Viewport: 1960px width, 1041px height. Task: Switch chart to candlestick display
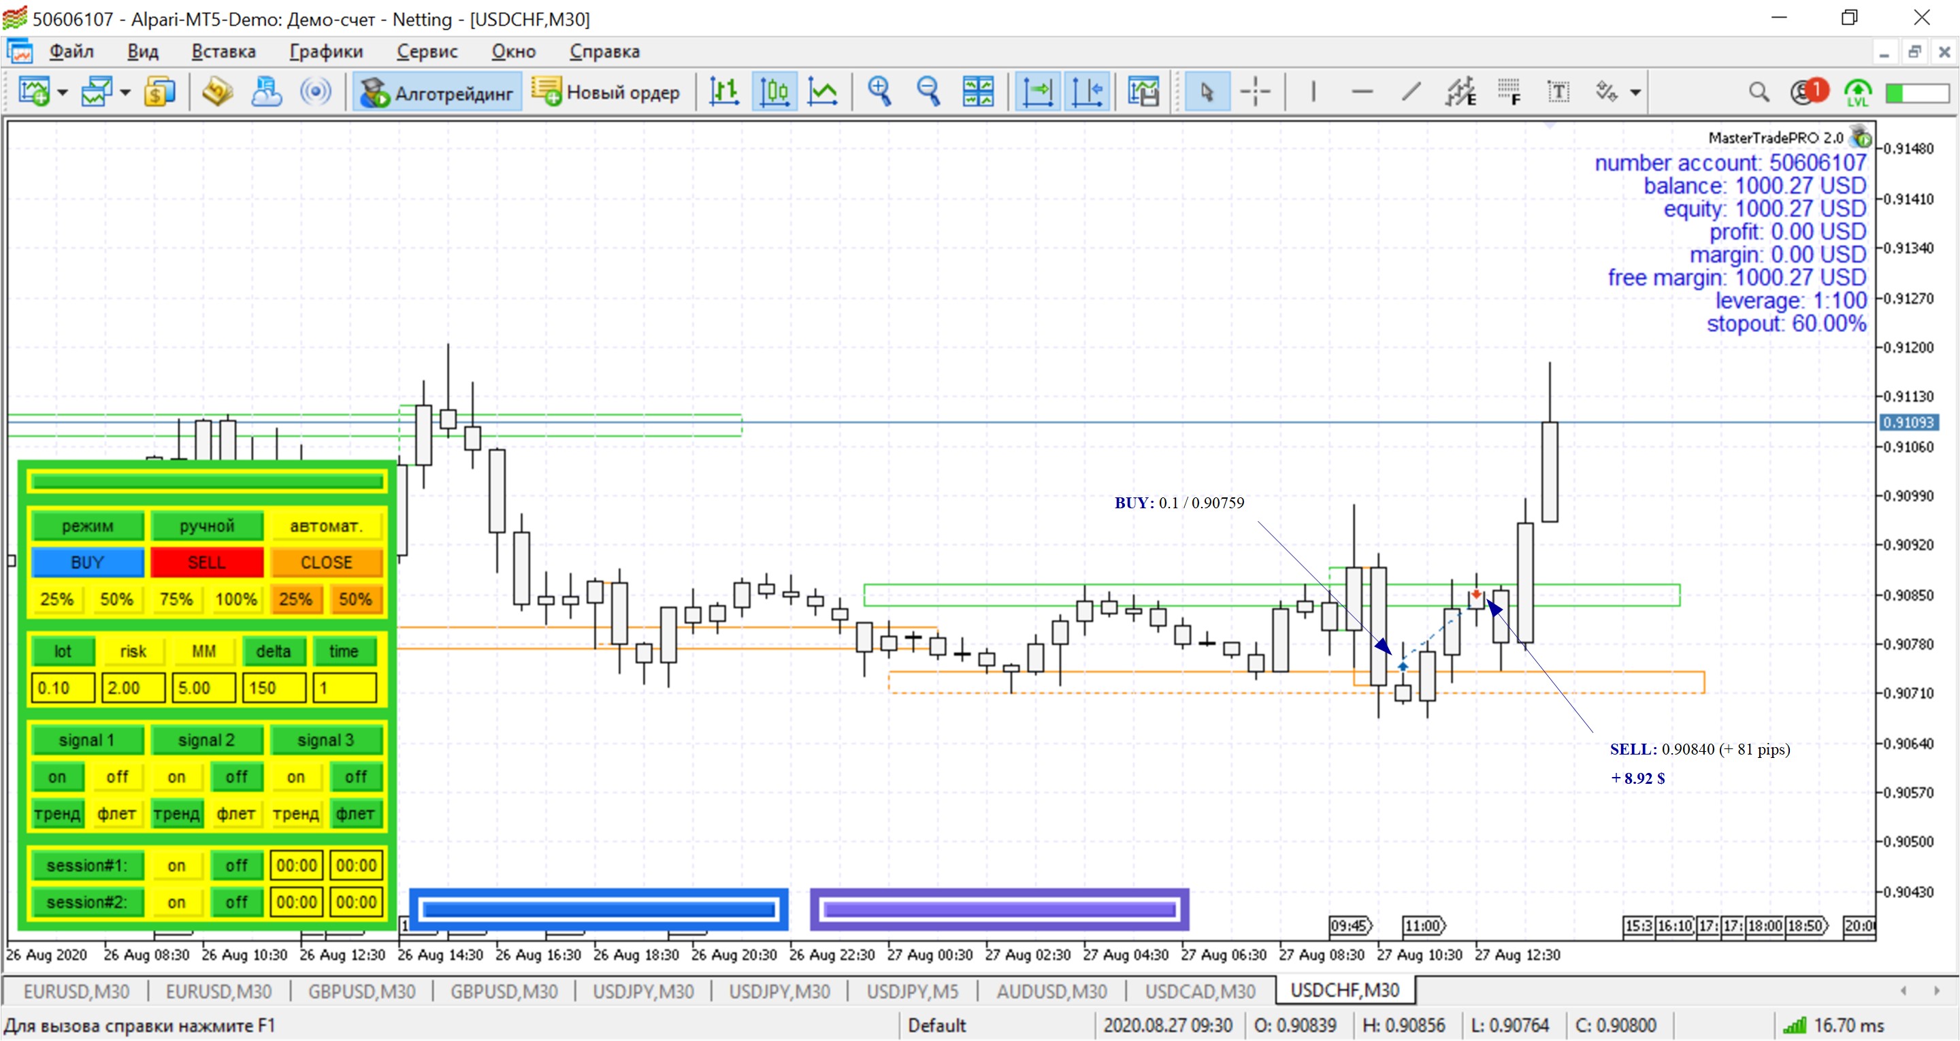[774, 92]
